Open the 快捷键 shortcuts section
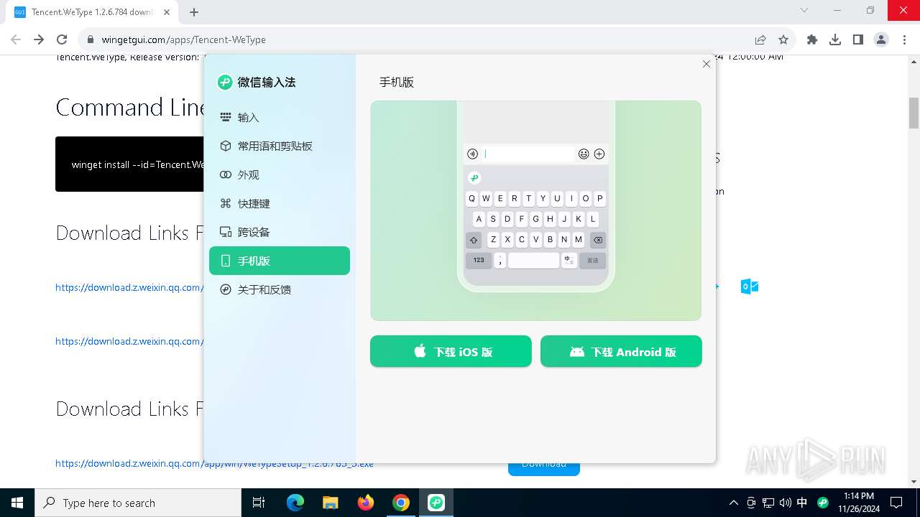This screenshot has height=517, width=920. (x=279, y=203)
